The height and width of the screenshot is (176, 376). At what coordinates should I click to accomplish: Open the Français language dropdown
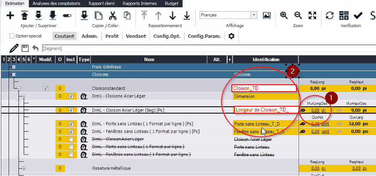pos(254,15)
